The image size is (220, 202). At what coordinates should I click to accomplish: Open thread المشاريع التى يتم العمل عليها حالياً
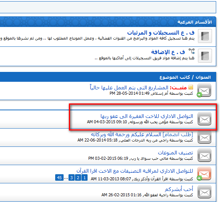[129, 87]
